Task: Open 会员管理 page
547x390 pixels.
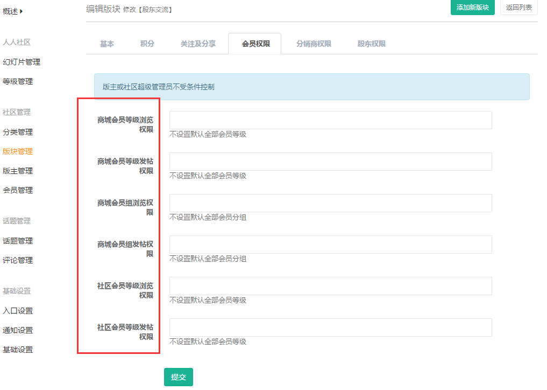Action: point(18,190)
